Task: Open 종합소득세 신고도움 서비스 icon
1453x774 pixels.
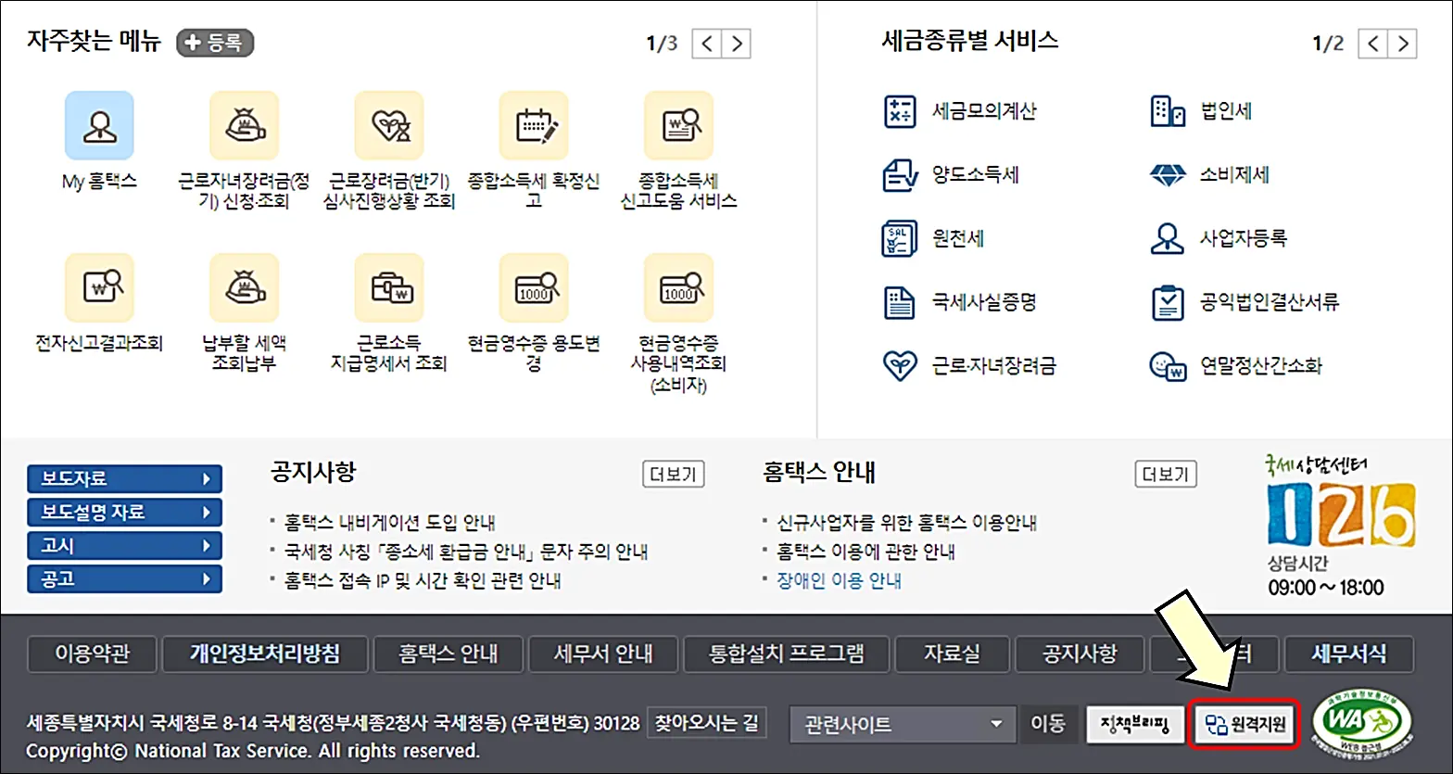Action: (678, 125)
